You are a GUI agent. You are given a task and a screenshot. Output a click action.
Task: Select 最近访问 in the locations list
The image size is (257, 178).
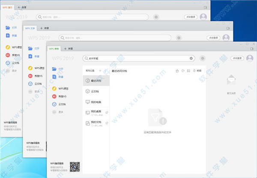tap(96, 81)
